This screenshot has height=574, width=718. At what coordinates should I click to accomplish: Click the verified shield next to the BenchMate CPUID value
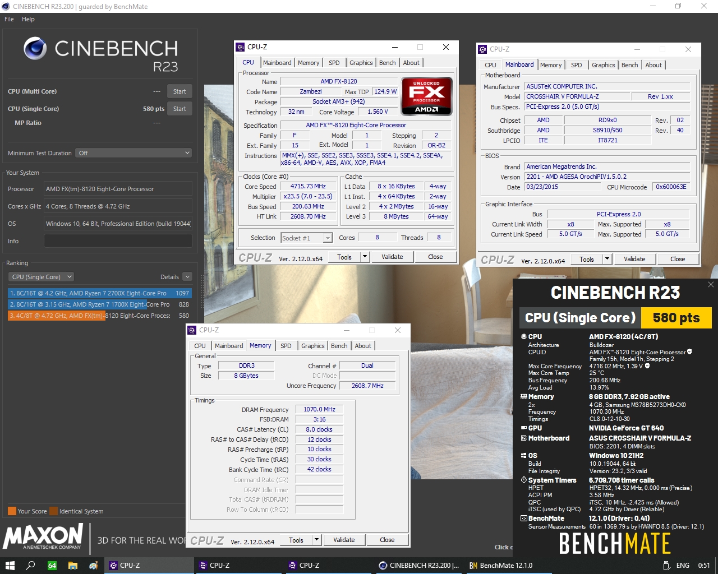[x=689, y=352]
